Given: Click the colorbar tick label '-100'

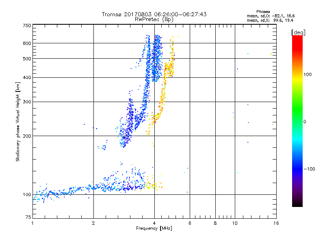Looking at the screenshot, I should (x=309, y=169).
